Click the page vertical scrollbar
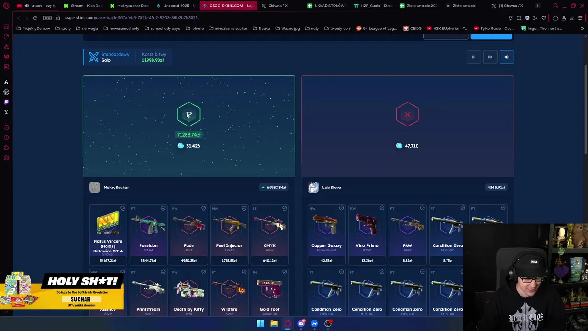This screenshot has width=588, height=331. (585, 110)
